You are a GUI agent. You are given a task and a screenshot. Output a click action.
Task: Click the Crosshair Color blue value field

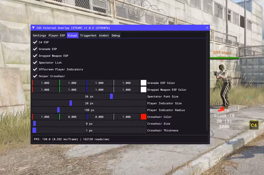click(99, 117)
